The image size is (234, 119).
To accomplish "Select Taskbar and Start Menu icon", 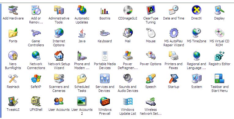I will [x=219, y=79].
